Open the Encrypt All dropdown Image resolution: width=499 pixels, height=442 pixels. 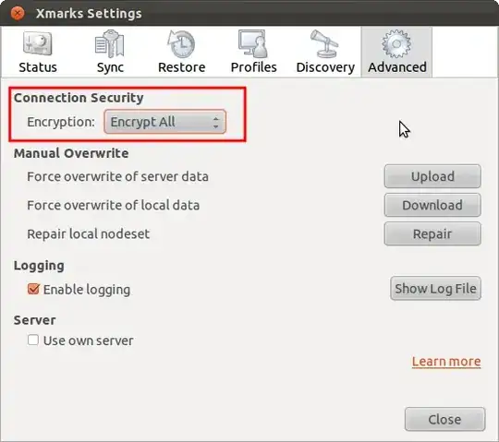point(164,122)
